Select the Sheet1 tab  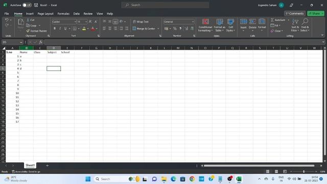[x=30, y=165]
